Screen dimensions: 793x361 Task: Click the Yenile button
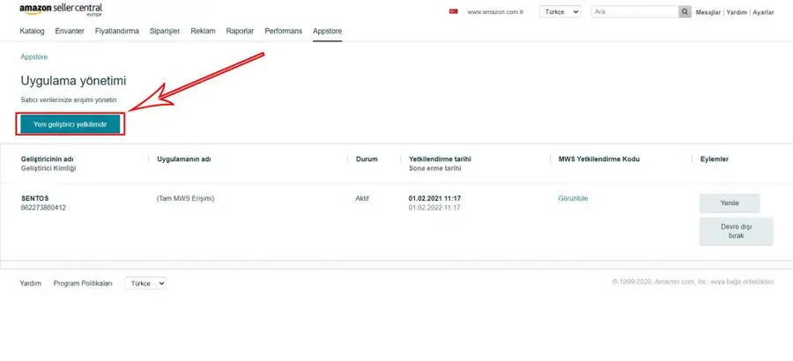coord(730,203)
